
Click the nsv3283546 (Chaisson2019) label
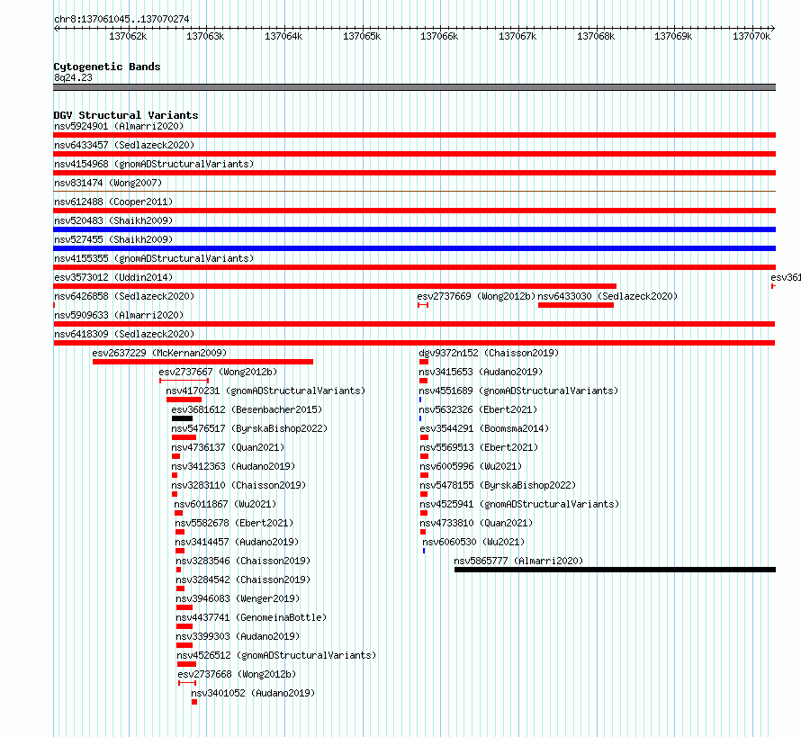(x=243, y=561)
